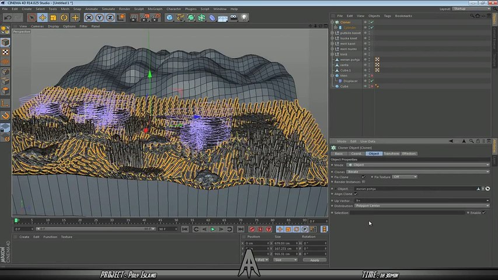Click the Apply button in coordinates panel

coord(314,260)
